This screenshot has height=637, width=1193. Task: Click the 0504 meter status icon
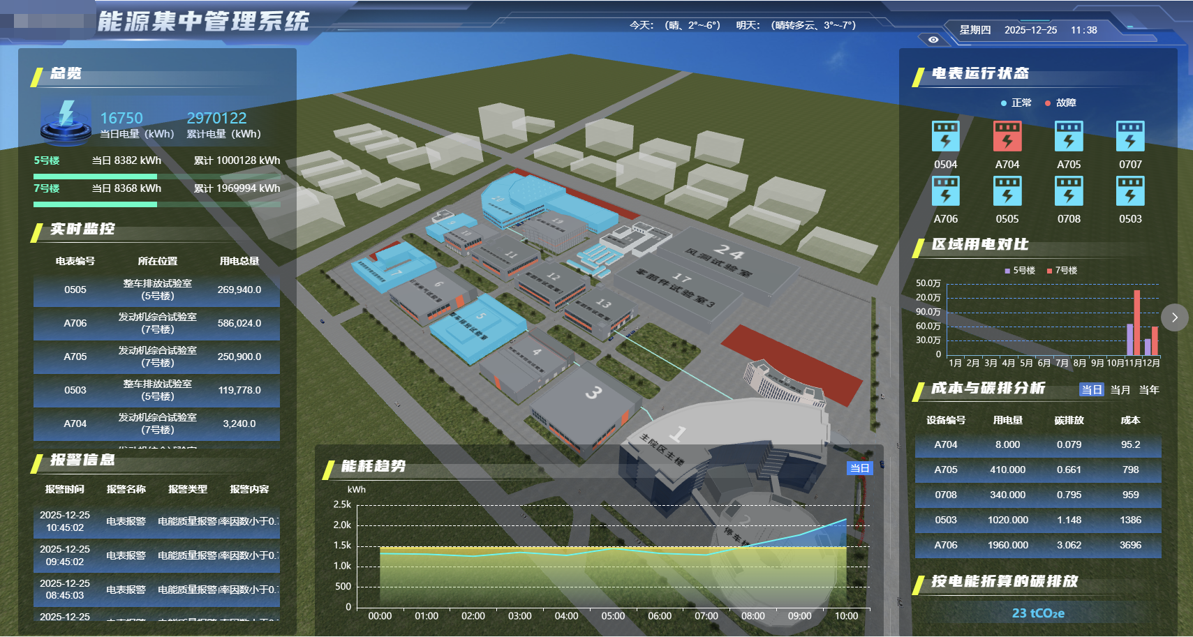(945, 136)
